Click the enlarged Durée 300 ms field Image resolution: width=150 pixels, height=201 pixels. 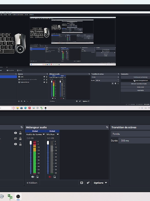click(134, 141)
